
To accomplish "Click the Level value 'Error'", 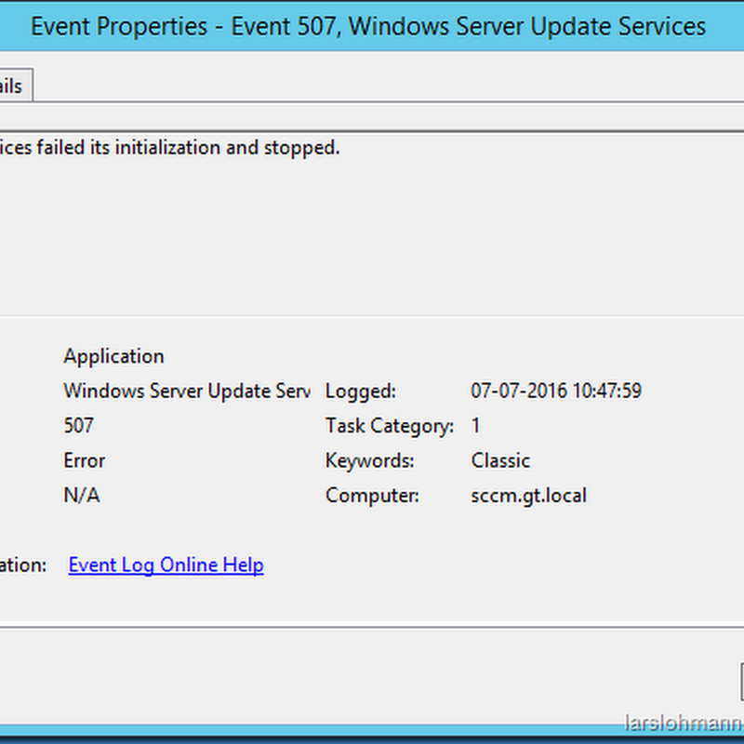I will click(85, 460).
